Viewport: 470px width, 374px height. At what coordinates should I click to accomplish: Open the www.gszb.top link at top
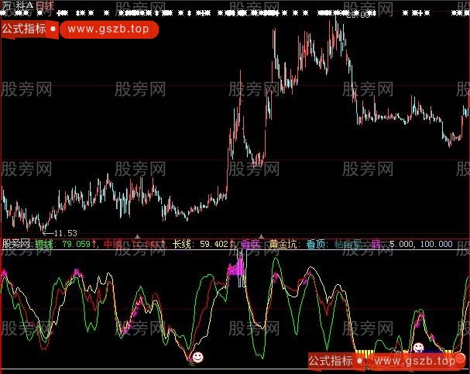coord(107,28)
